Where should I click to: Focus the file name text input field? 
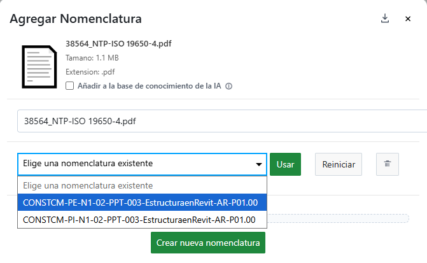pyautogui.click(x=216, y=120)
